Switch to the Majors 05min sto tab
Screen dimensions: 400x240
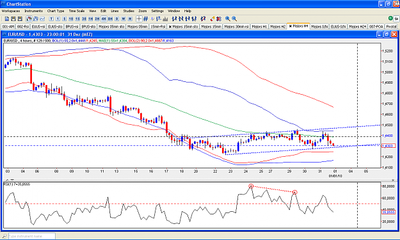(x=111, y=26)
